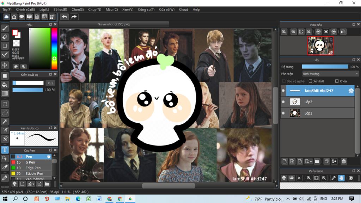The width and height of the screenshot is (361, 203).
Task: Select the Eyedropper tool
Action: tap(5, 178)
